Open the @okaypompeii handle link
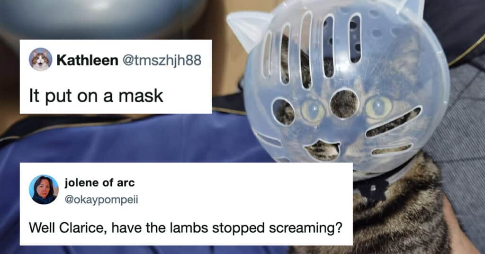 [x=101, y=200]
